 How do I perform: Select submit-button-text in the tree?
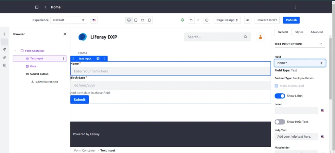tap(47, 82)
